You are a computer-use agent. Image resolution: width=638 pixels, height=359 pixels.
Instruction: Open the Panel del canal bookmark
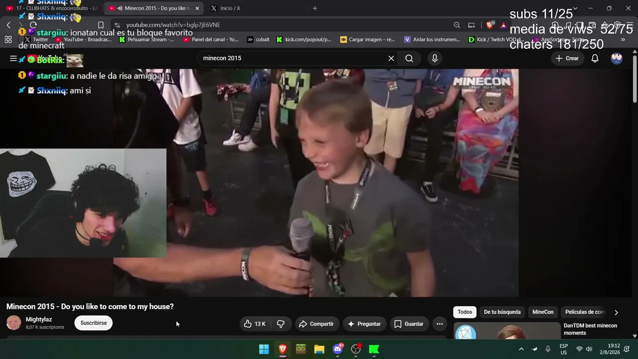211,39
